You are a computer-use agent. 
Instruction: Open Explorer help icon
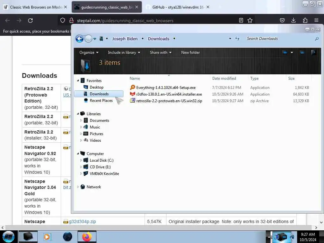coord(314,53)
